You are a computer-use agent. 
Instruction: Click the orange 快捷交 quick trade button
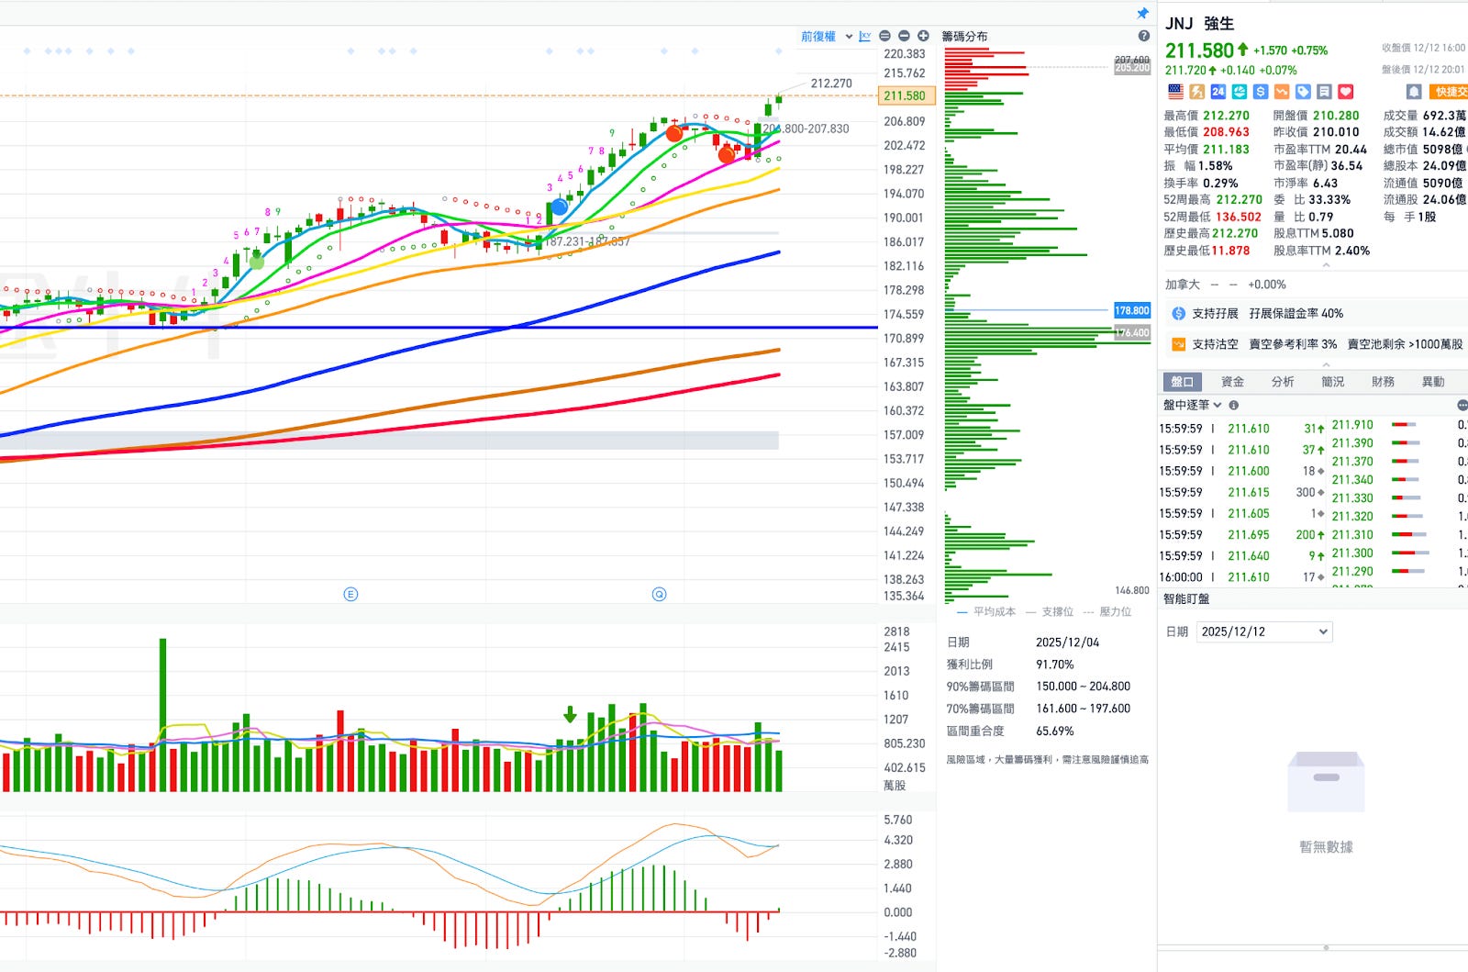click(x=1450, y=92)
